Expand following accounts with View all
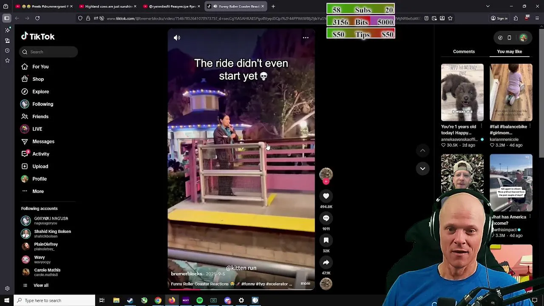The width and height of the screenshot is (544, 306). [36, 286]
